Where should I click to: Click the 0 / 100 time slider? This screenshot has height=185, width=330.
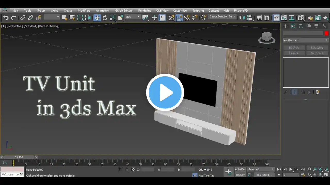19,157
